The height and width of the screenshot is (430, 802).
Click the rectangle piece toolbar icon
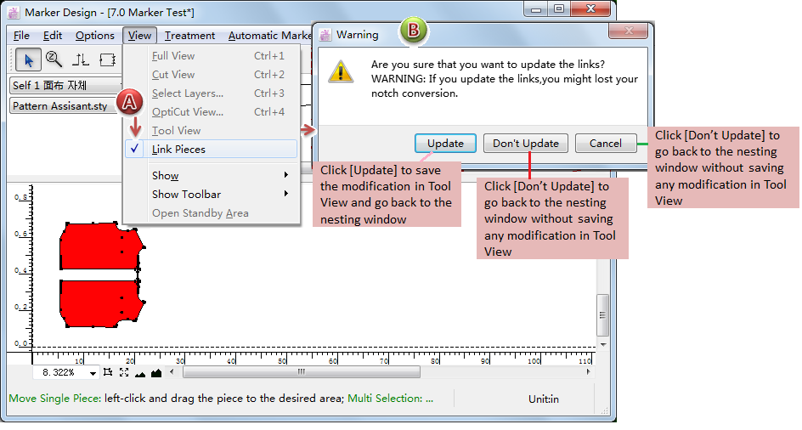click(x=107, y=59)
